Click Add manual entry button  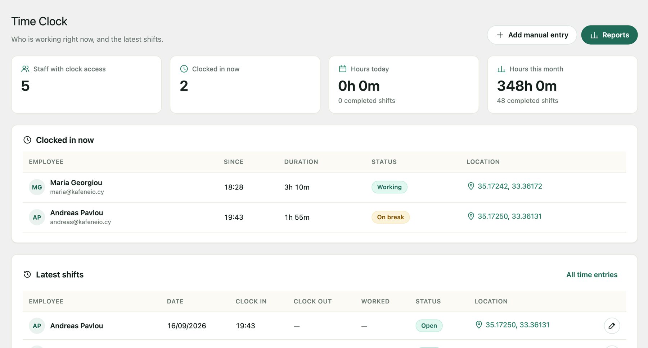(x=532, y=35)
